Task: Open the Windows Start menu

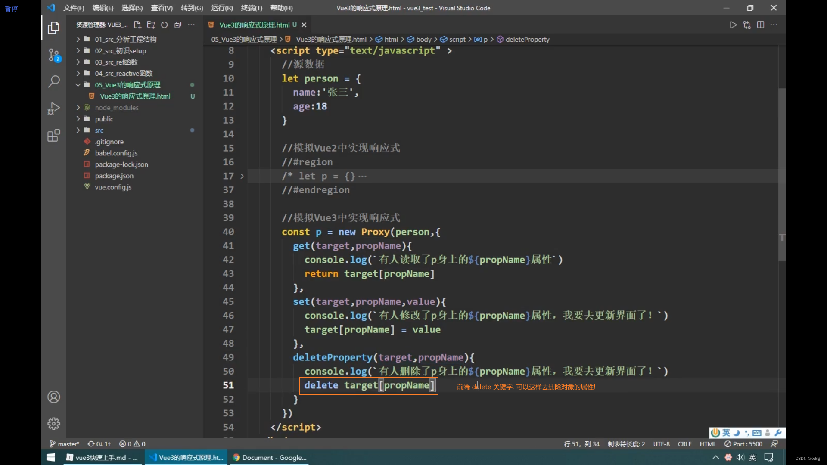Action: point(50,457)
